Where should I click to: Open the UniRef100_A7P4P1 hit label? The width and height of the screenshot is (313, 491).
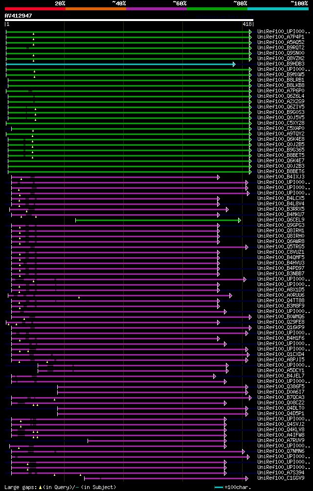pos(281,37)
